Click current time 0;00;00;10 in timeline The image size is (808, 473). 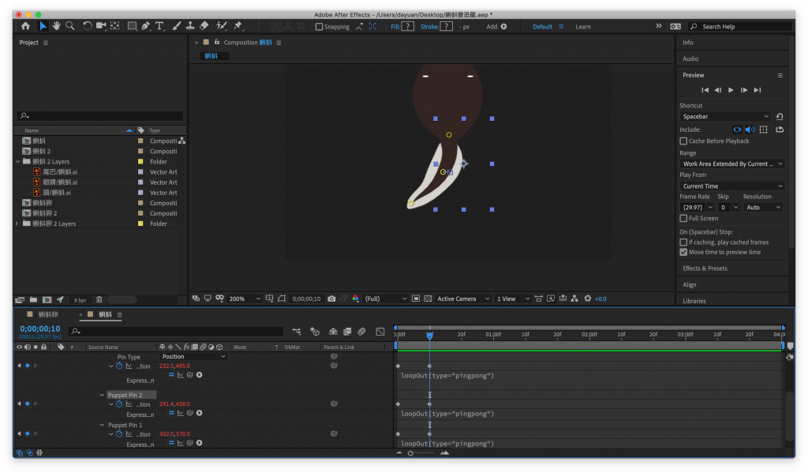[40, 328]
